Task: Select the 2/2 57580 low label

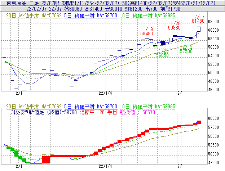Action: click(186, 49)
